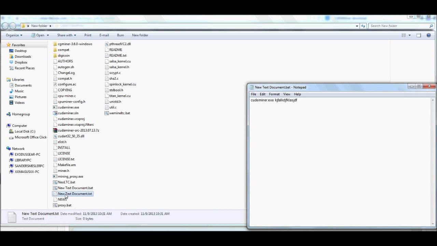Open the Dropbox favorite icon
Image resolution: width=437 pixels, height=246 pixels.
(x=11, y=63)
